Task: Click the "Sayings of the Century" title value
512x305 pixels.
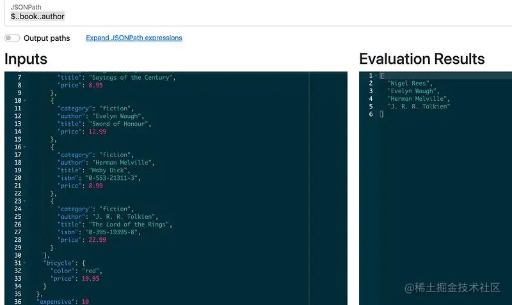Action: coord(131,77)
